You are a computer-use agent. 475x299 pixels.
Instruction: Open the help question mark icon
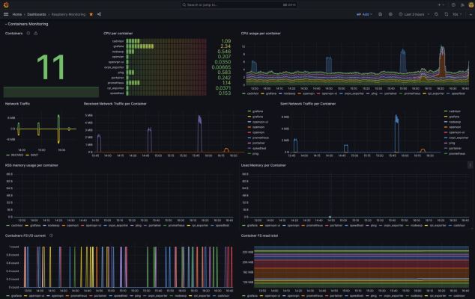(453, 4)
